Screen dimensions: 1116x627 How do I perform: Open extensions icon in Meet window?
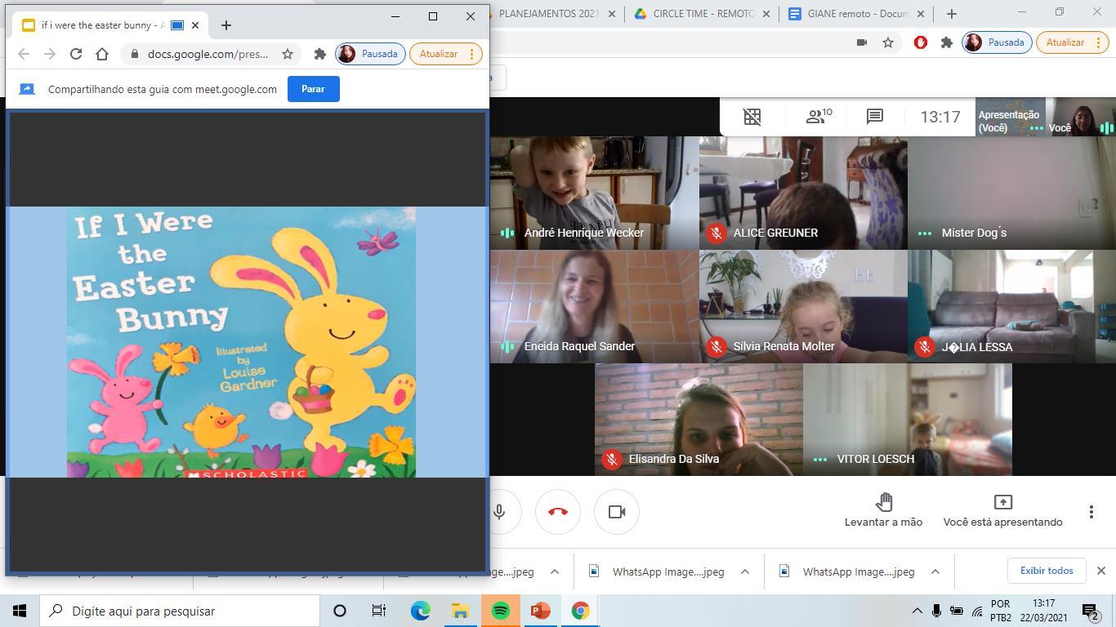coord(946,42)
